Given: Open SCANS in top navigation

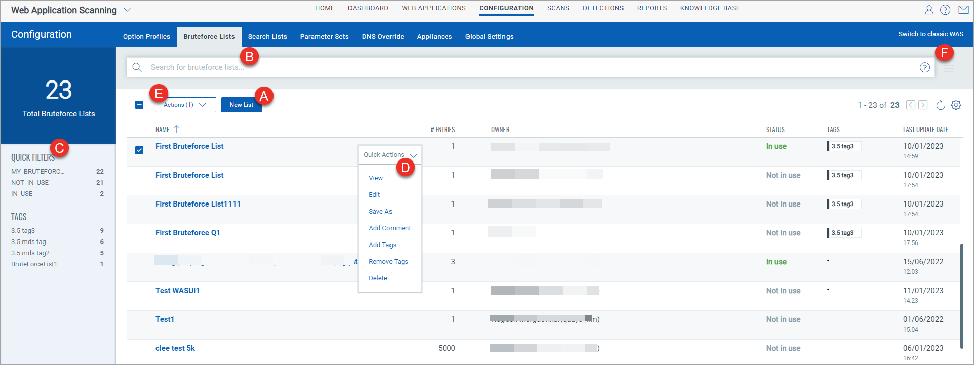Looking at the screenshot, I should 558,8.
